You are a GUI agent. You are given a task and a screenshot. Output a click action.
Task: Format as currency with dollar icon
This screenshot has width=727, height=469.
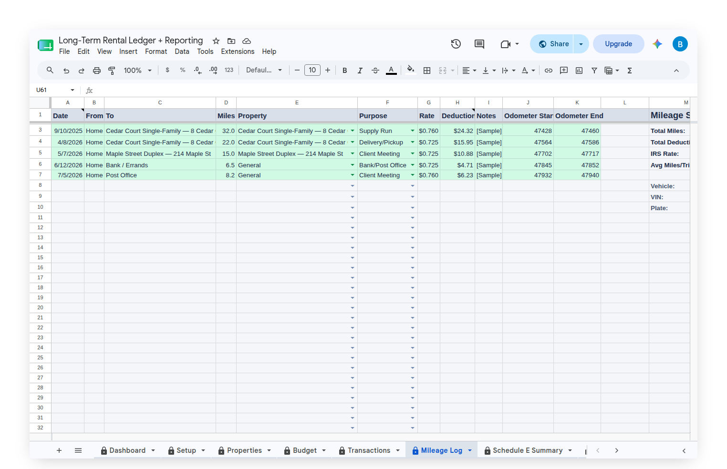coord(167,70)
